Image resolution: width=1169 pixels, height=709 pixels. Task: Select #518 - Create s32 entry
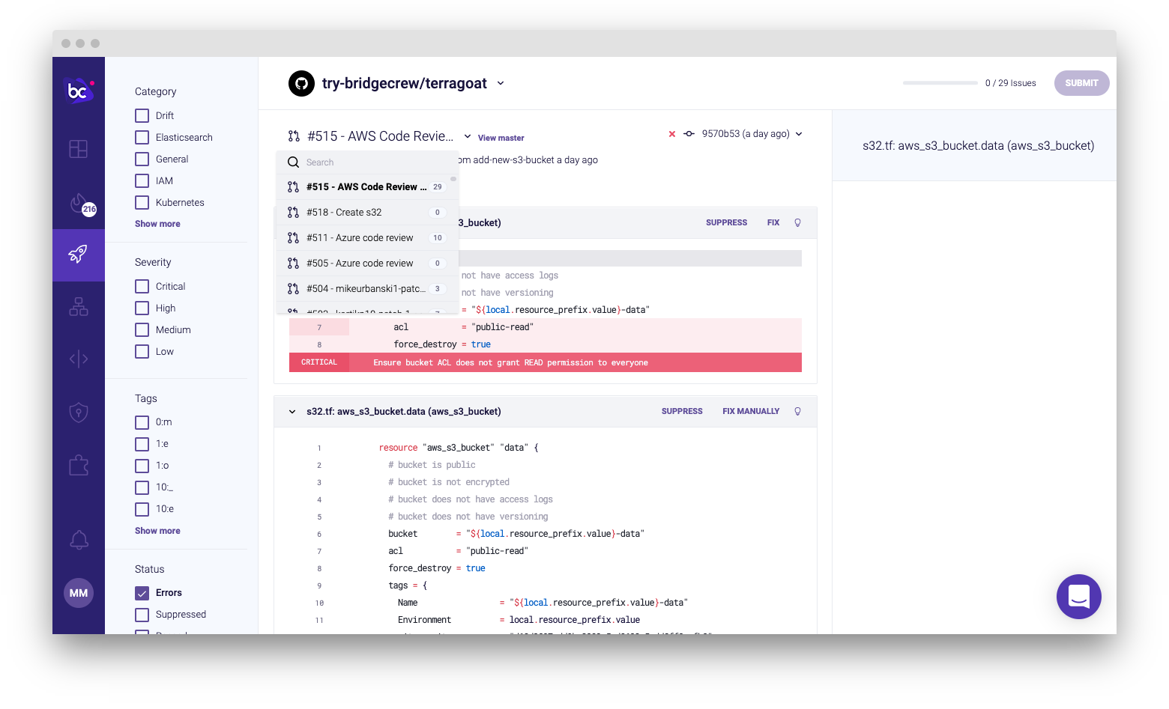click(x=367, y=213)
